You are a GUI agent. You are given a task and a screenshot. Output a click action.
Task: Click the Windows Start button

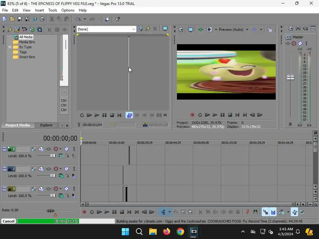[x=125, y=232]
